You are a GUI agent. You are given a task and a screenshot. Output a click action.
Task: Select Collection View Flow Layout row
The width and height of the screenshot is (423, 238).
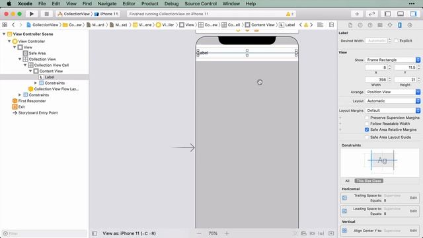pyautogui.click(x=54, y=89)
